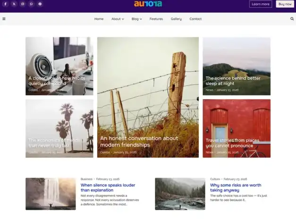
Task: Click the mountain river article thumbnail
Action: tap(180, 194)
